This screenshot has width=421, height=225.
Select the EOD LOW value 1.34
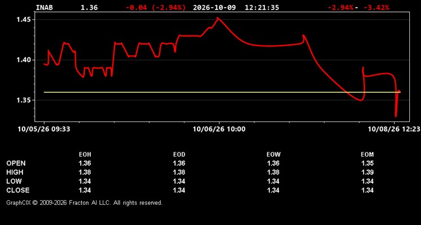coord(179,181)
